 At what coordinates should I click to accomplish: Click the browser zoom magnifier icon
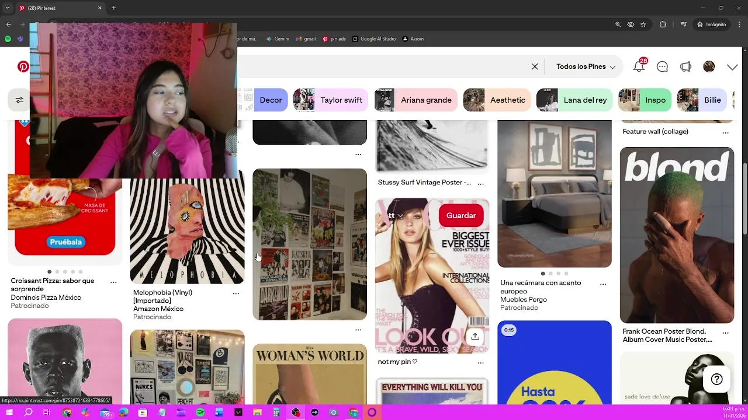618,24
